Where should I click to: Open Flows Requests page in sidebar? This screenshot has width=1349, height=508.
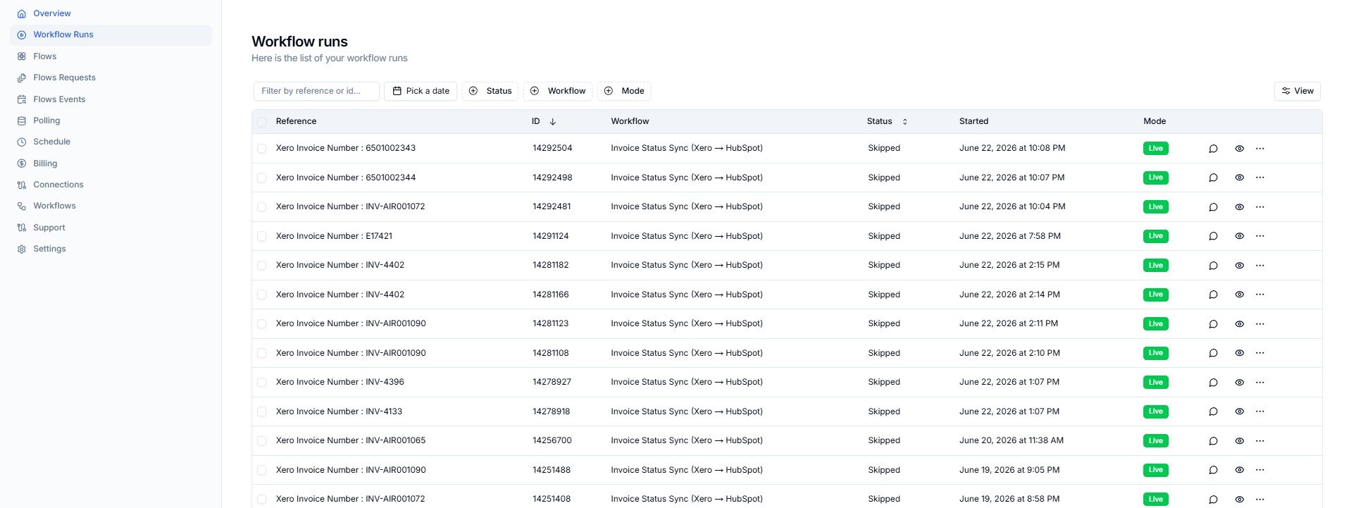pos(64,78)
